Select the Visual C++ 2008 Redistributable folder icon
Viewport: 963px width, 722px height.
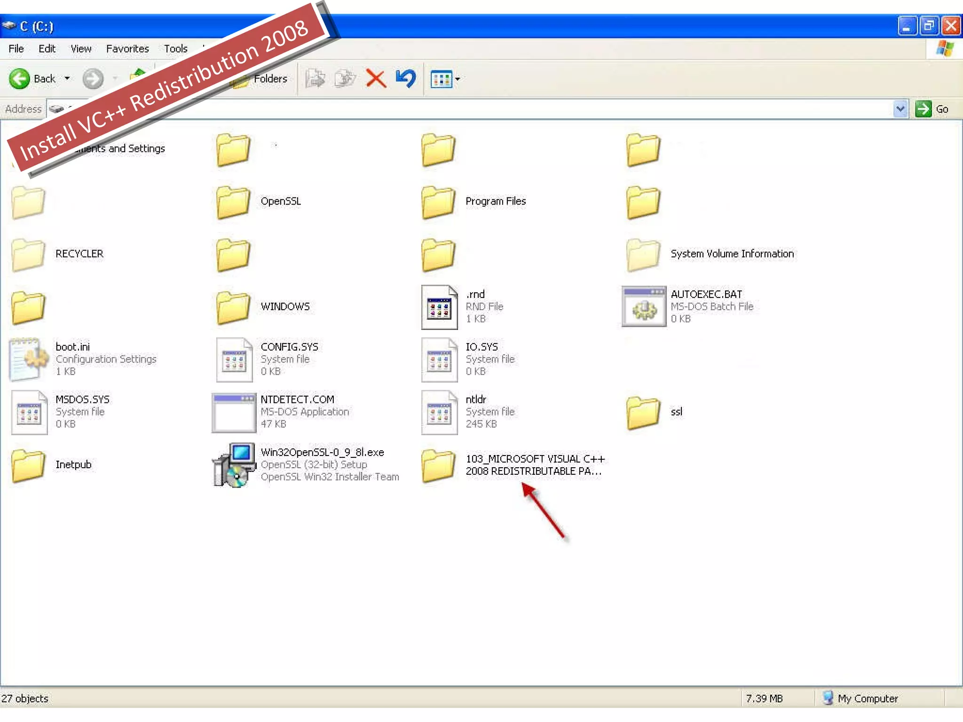point(438,465)
